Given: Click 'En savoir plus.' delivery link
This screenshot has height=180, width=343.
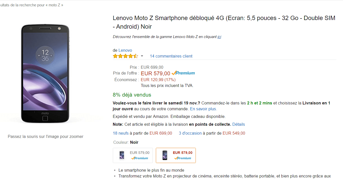Looking at the screenshot, I should pos(203,109).
